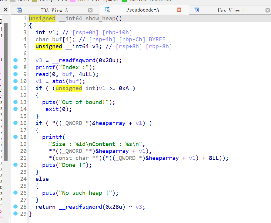
Task: Click the Pseudocode-A tab's document icon
Action: pyautogui.click(x=107, y=10)
